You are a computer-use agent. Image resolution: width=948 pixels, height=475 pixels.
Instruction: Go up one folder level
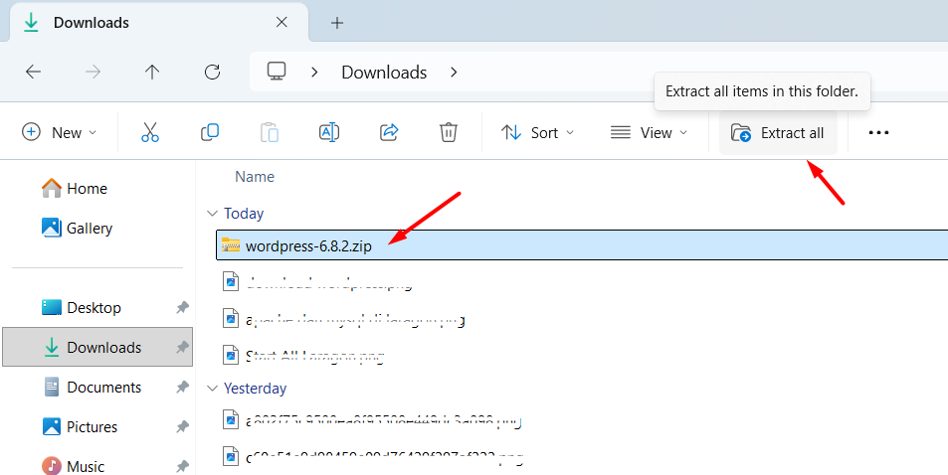point(152,72)
